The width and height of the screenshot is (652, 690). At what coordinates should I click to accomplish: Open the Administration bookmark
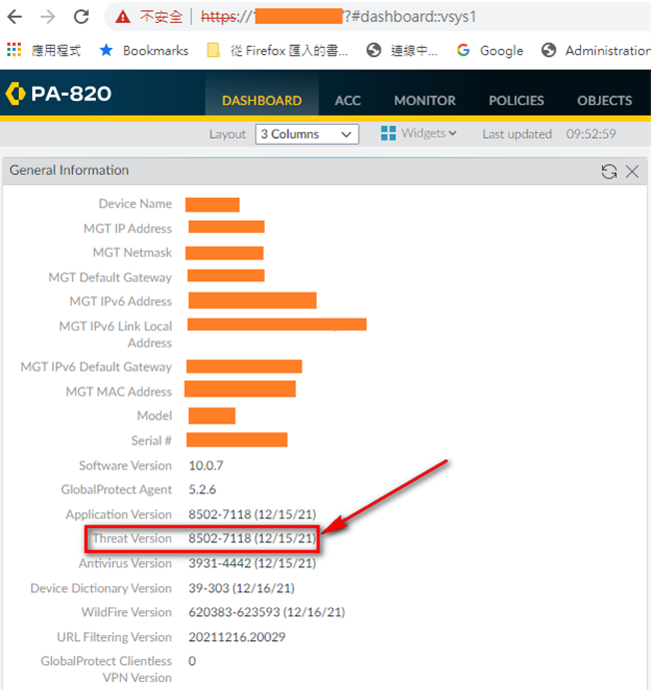[596, 51]
